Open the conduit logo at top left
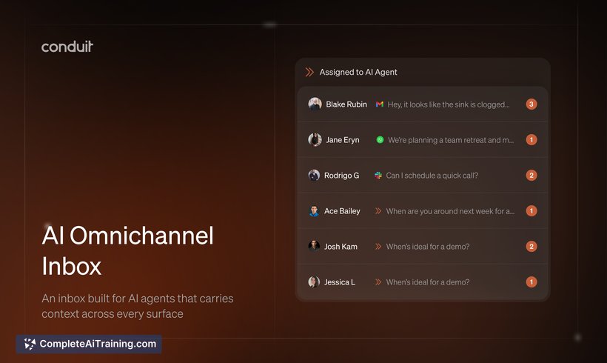This screenshot has width=607, height=363. (67, 47)
